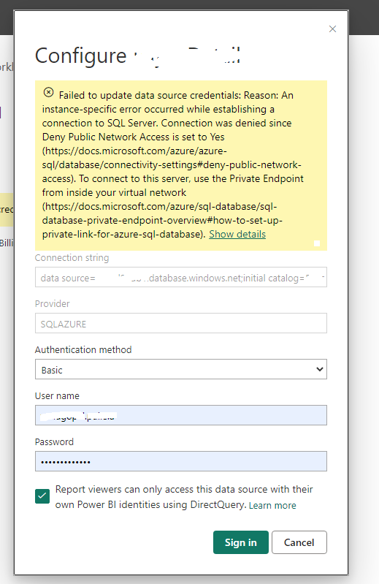
Task: Click the Connection string field
Action: click(x=181, y=277)
